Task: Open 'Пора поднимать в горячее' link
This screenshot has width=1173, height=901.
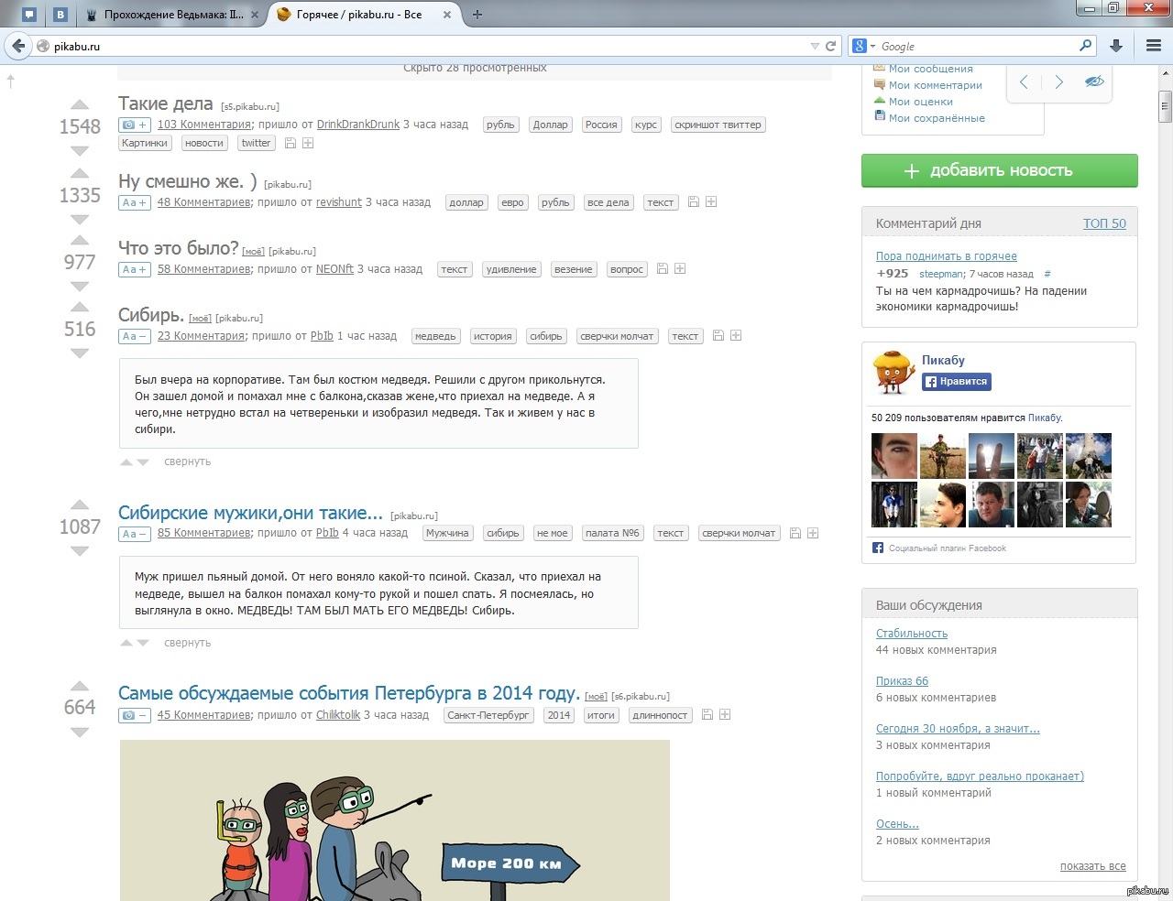Action: coord(946,256)
